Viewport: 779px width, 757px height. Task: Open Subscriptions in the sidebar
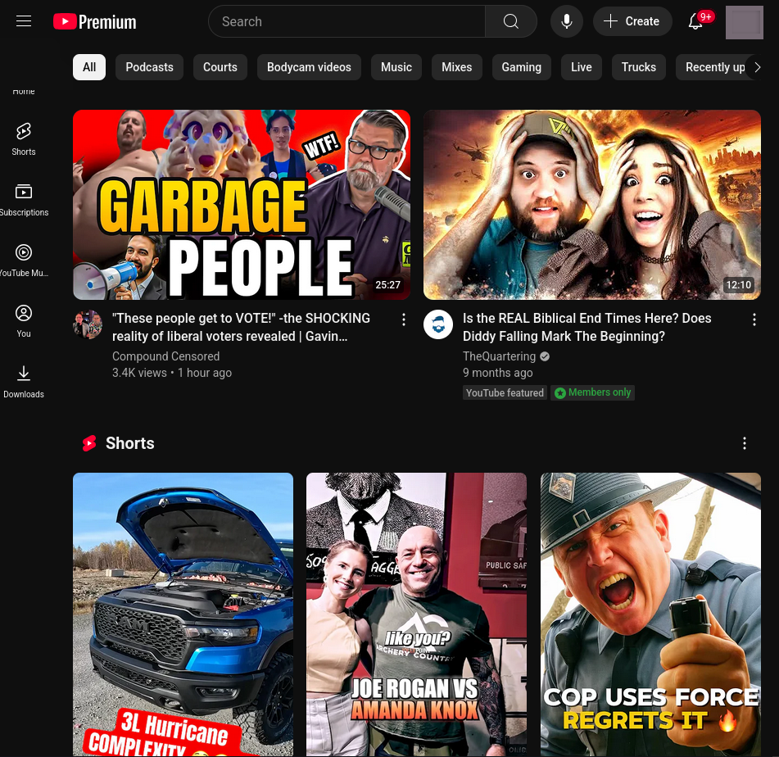(x=24, y=199)
